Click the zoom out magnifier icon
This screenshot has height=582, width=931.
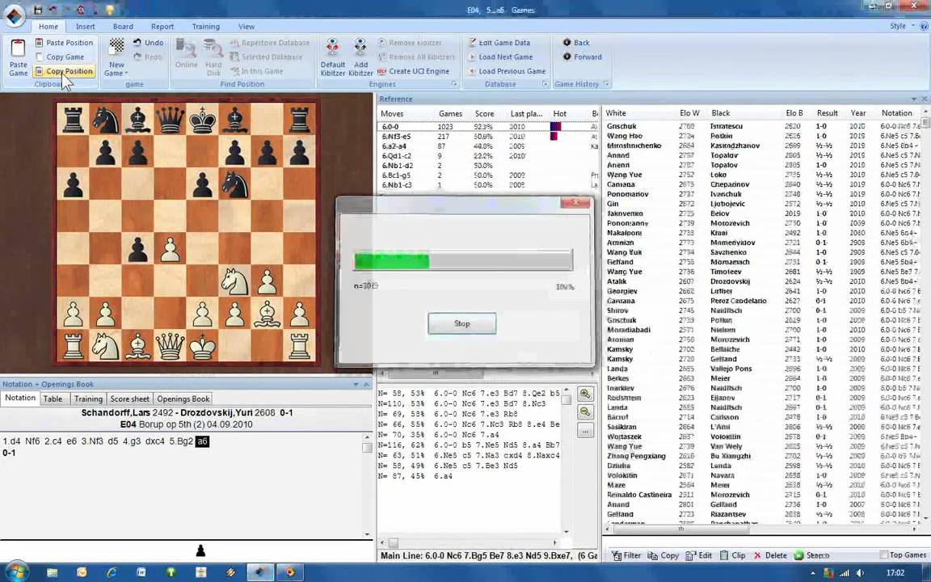(x=585, y=412)
